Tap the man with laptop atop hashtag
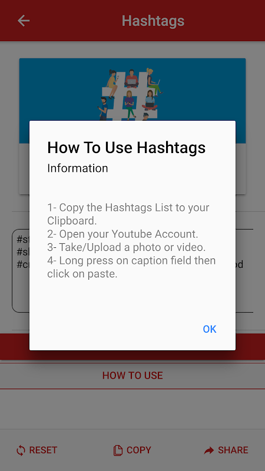 point(131,79)
